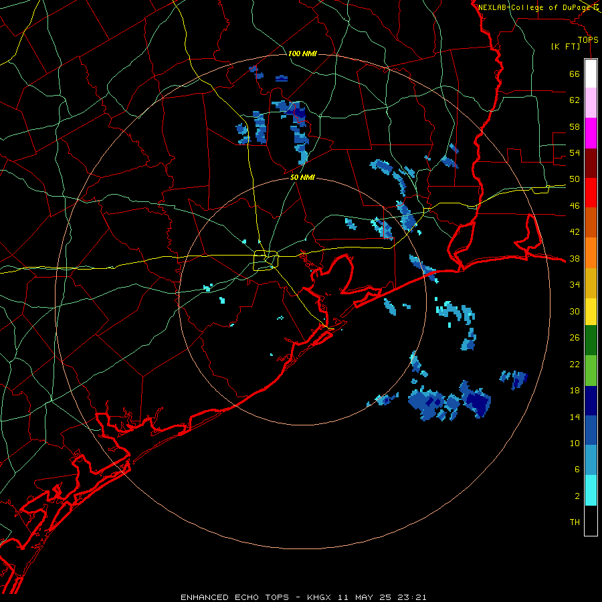The image size is (602, 602).
Task: Click the black TH threshold swatch
Action: (591, 520)
